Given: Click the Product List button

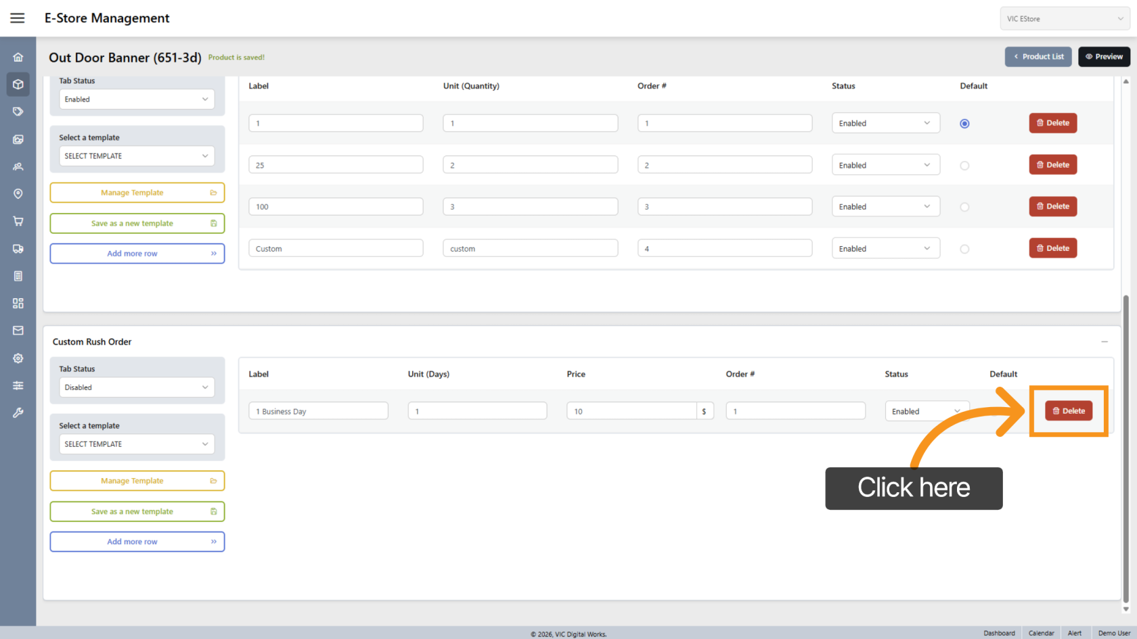Looking at the screenshot, I should (x=1038, y=57).
